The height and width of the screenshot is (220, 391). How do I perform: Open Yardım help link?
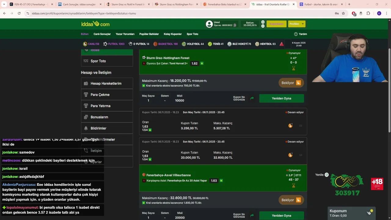coord(301,34)
